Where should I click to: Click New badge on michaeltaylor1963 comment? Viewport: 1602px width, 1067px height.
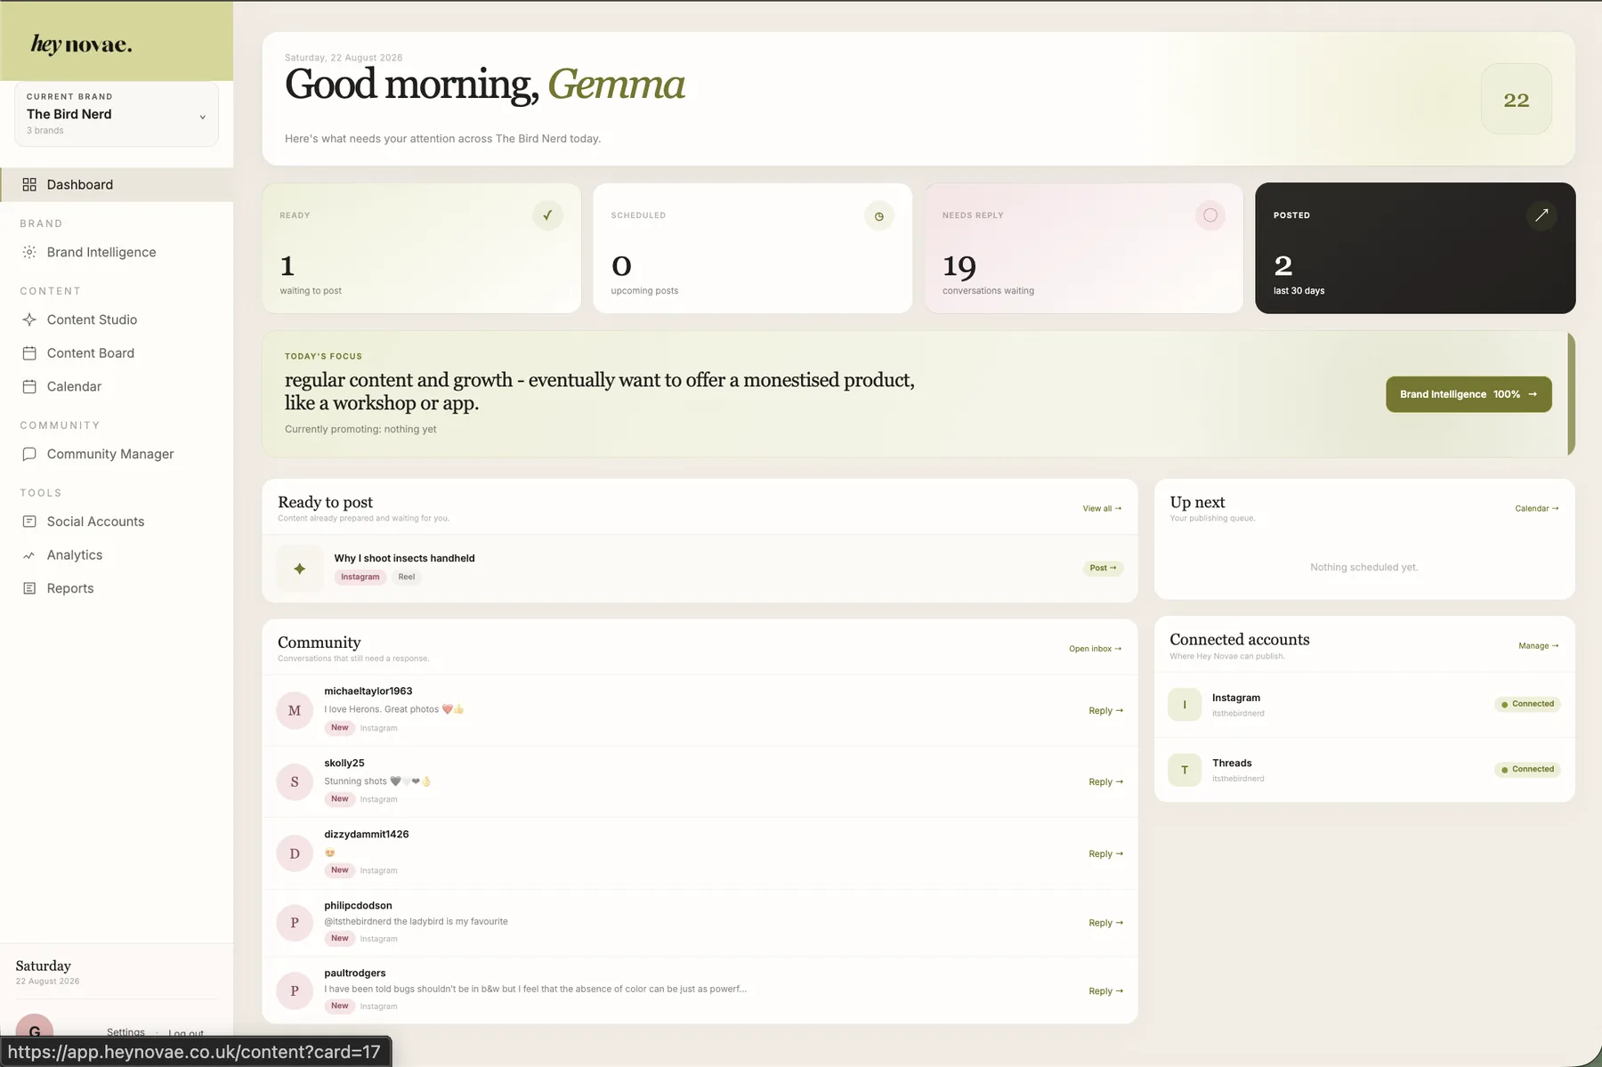click(340, 728)
